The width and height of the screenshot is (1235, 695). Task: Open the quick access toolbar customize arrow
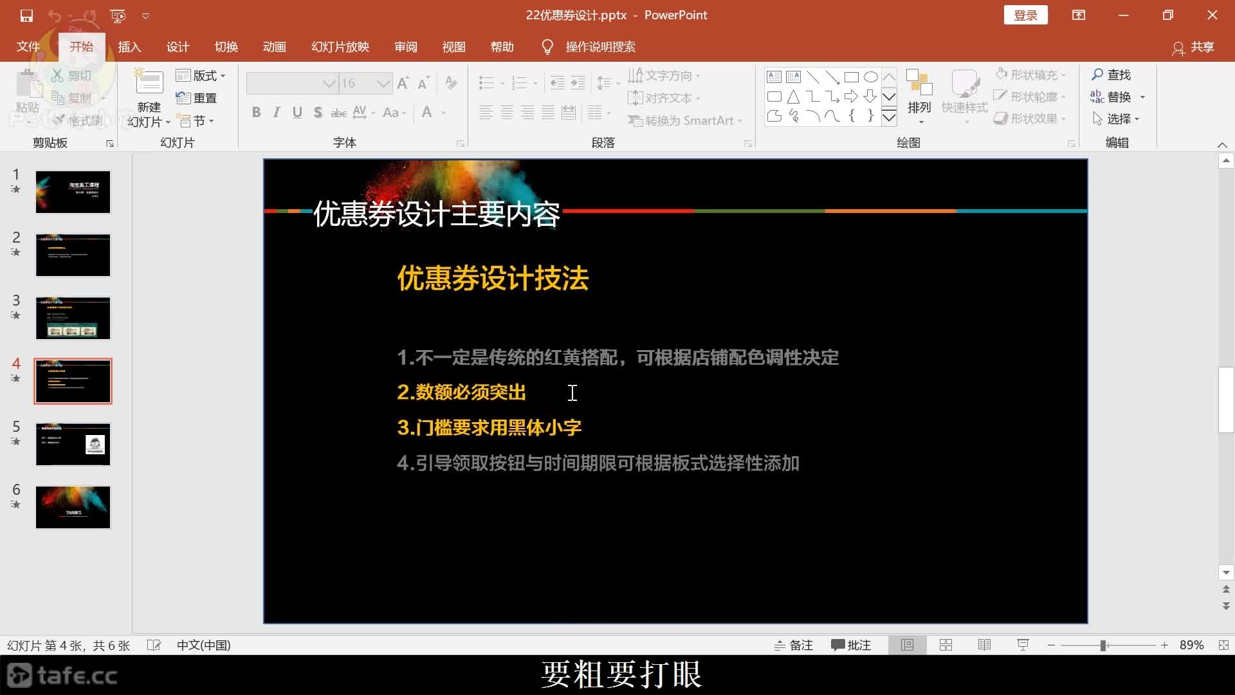(x=145, y=16)
